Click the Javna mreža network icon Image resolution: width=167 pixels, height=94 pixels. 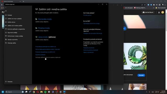(x=36, y=37)
